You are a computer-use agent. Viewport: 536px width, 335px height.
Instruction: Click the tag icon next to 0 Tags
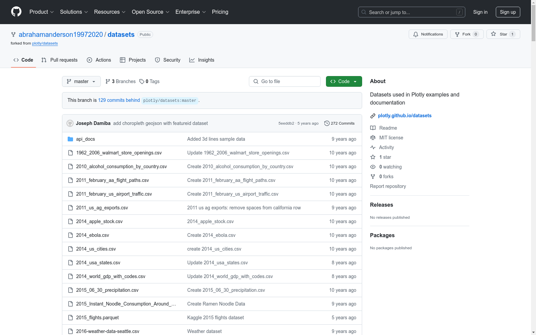coord(142,81)
